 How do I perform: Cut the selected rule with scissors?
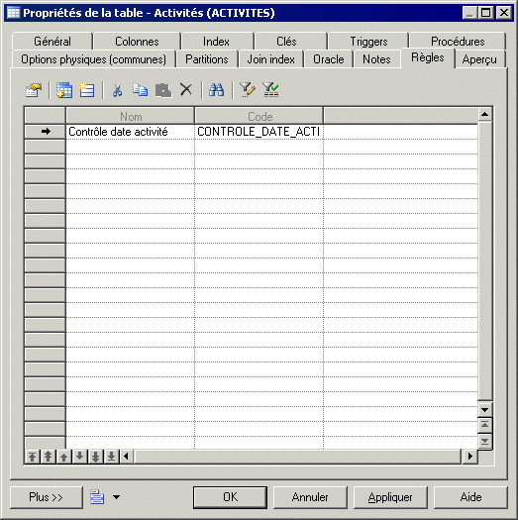[117, 90]
